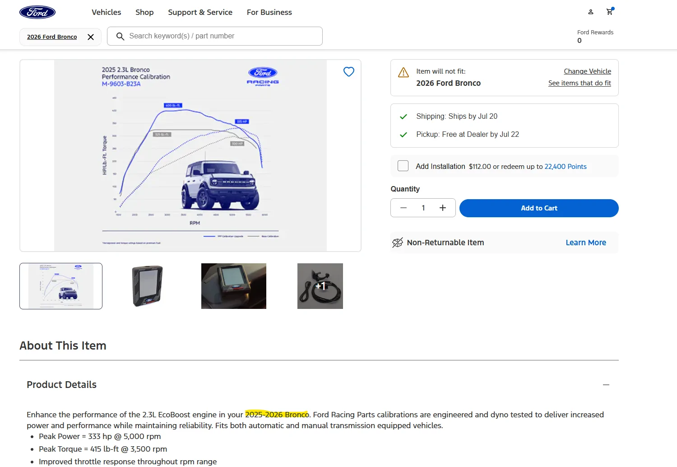
Task: Click the quantity value 1
Action: pyautogui.click(x=423, y=208)
